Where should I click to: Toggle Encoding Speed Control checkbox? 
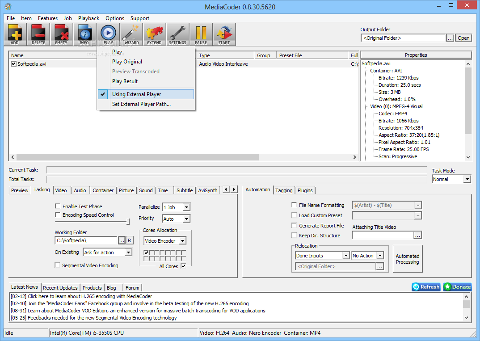click(58, 215)
